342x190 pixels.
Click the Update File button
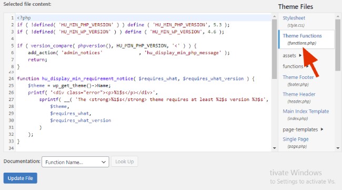point(21,178)
